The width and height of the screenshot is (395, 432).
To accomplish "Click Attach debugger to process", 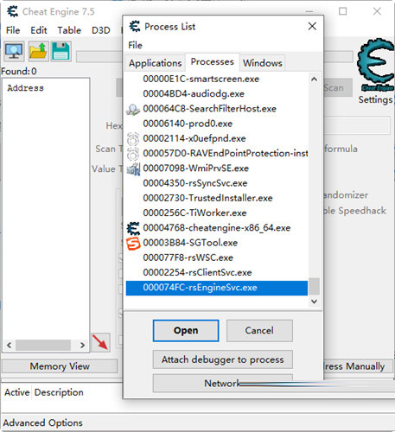I will point(223,359).
